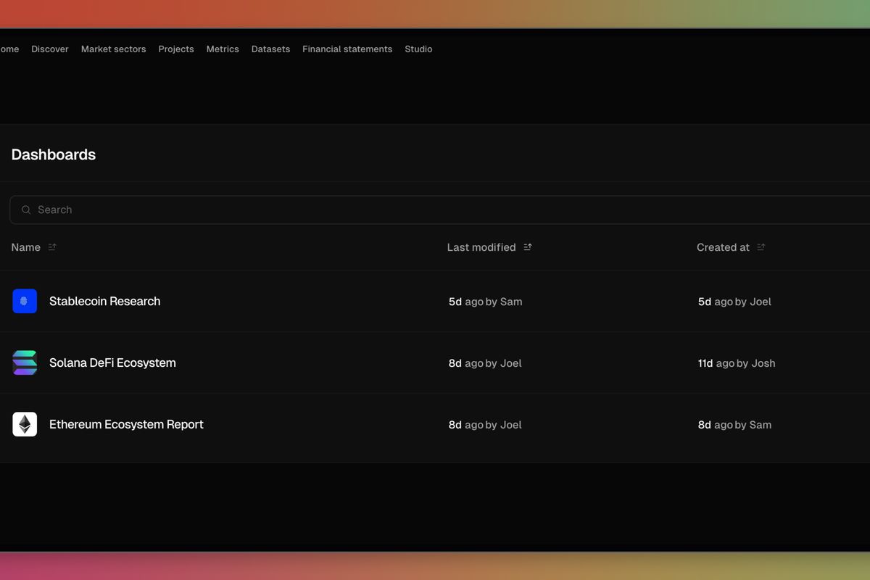Sort by Last modified using its sort icon
The width and height of the screenshot is (870, 580).
(x=528, y=247)
